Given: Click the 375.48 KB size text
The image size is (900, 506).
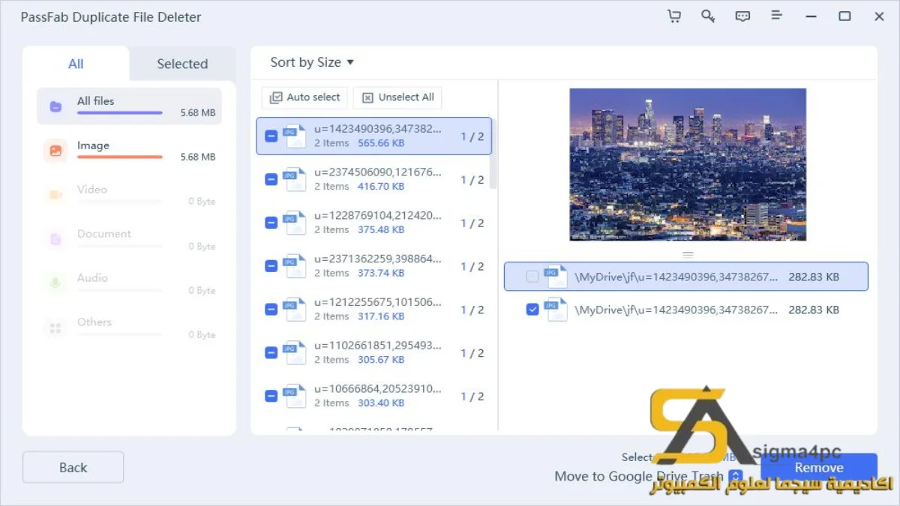Looking at the screenshot, I should click(381, 230).
